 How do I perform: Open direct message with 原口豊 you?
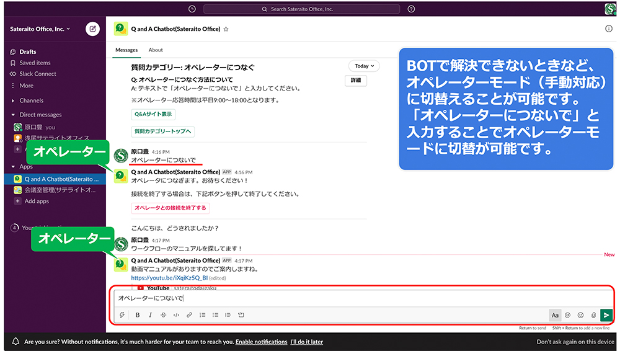coord(40,127)
